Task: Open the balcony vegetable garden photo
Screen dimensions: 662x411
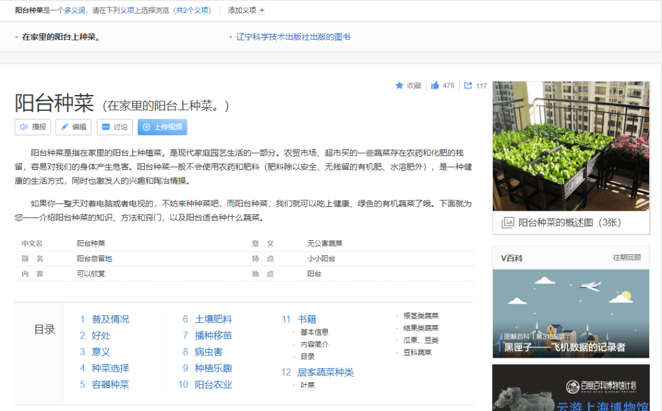Action: point(571,146)
